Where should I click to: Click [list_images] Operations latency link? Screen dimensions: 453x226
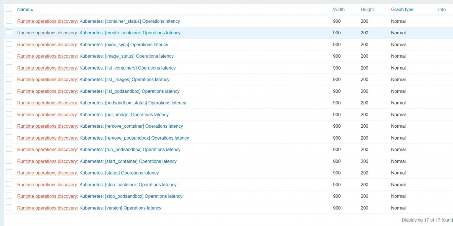[x=124, y=80]
